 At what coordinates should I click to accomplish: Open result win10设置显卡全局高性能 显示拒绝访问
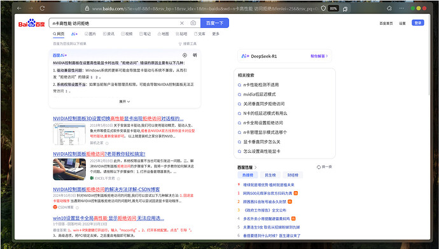coord(109,218)
